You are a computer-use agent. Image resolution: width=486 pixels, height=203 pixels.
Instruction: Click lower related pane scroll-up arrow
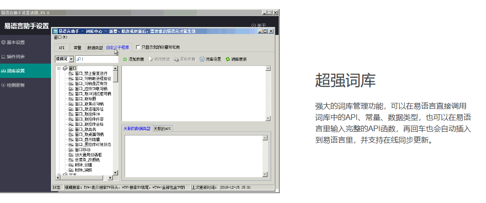point(264,138)
